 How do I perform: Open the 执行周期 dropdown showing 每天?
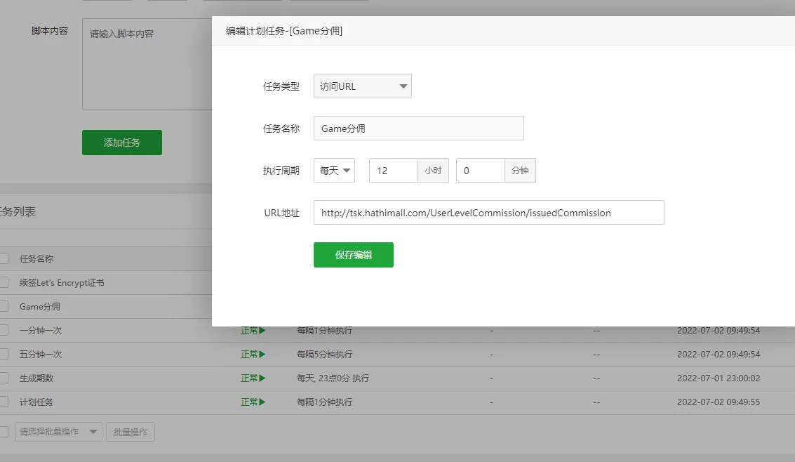pyautogui.click(x=334, y=171)
